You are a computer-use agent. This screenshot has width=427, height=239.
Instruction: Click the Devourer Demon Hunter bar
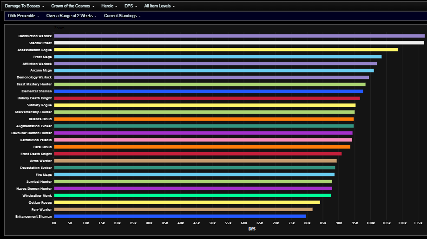coord(204,133)
